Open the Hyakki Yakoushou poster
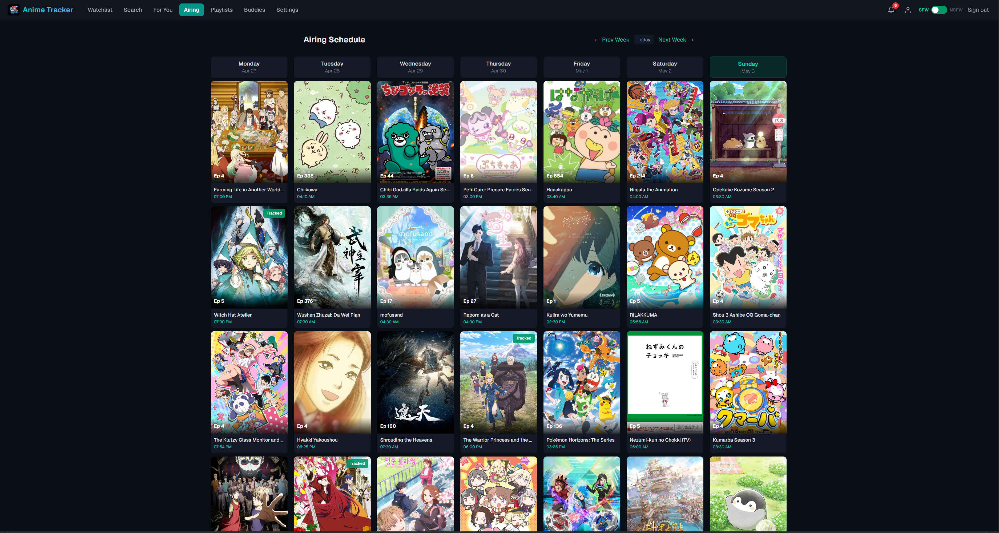Viewport: 999px width, 533px height. pyautogui.click(x=332, y=382)
